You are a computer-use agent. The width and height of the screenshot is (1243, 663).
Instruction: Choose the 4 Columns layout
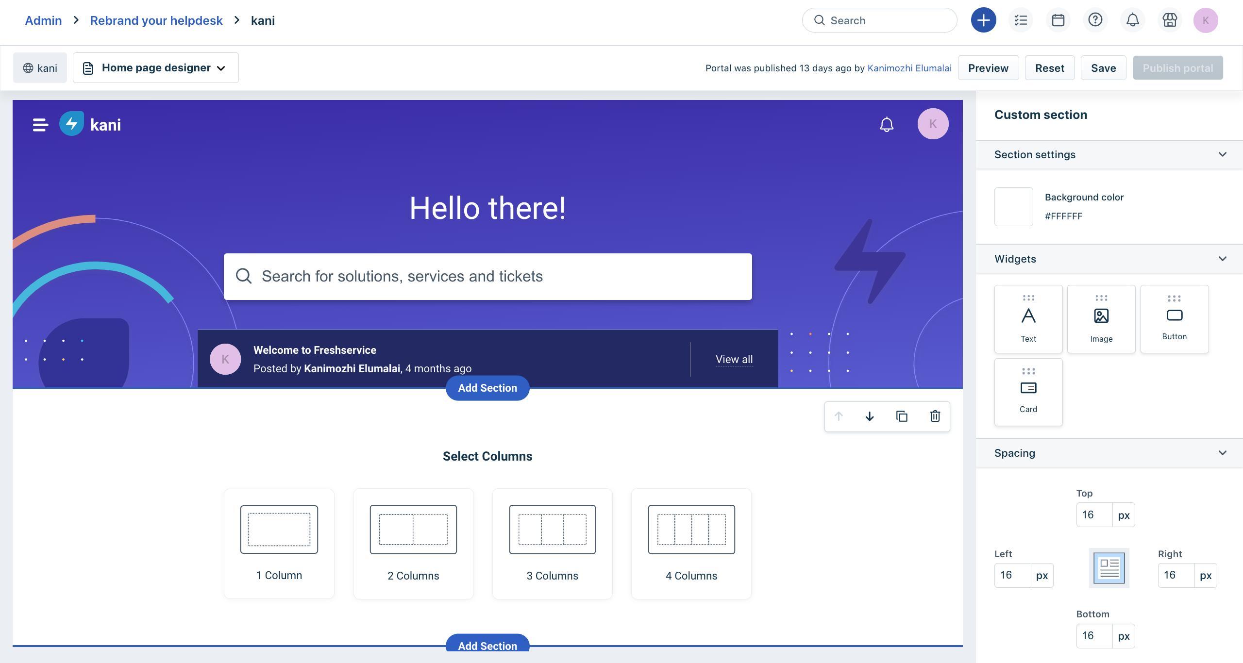click(x=691, y=543)
